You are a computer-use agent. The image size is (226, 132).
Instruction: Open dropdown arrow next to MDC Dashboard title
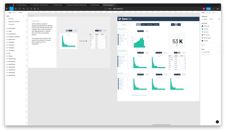coord(124,9)
